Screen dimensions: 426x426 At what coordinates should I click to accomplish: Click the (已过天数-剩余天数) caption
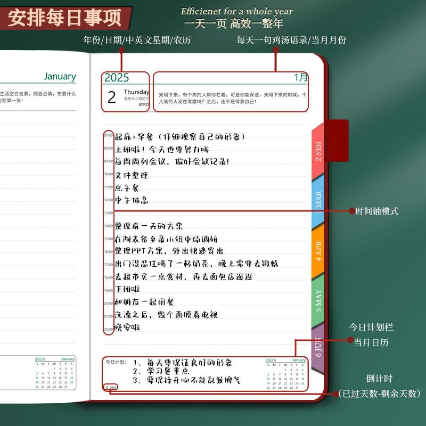pyautogui.click(x=380, y=394)
